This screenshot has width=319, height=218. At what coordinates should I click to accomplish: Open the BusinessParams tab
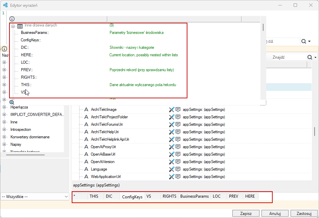tap(194, 196)
